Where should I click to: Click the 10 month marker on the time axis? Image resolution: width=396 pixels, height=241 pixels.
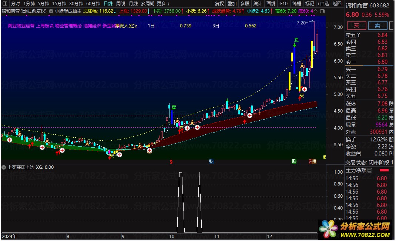(x=171, y=237)
